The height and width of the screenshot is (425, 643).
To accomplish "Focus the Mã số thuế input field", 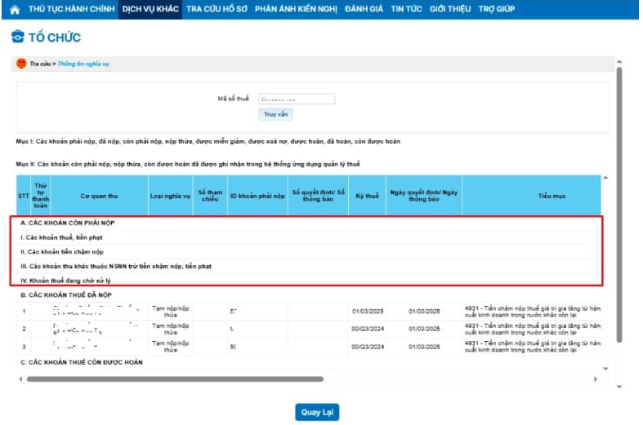I will (x=297, y=99).
